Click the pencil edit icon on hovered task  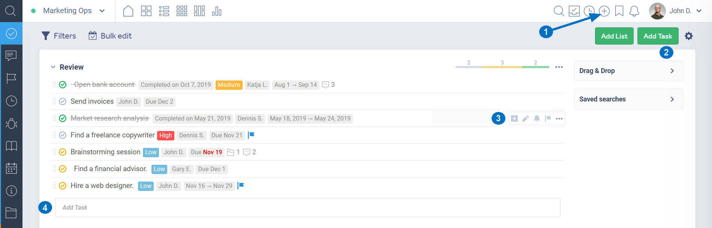[x=526, y=119]
